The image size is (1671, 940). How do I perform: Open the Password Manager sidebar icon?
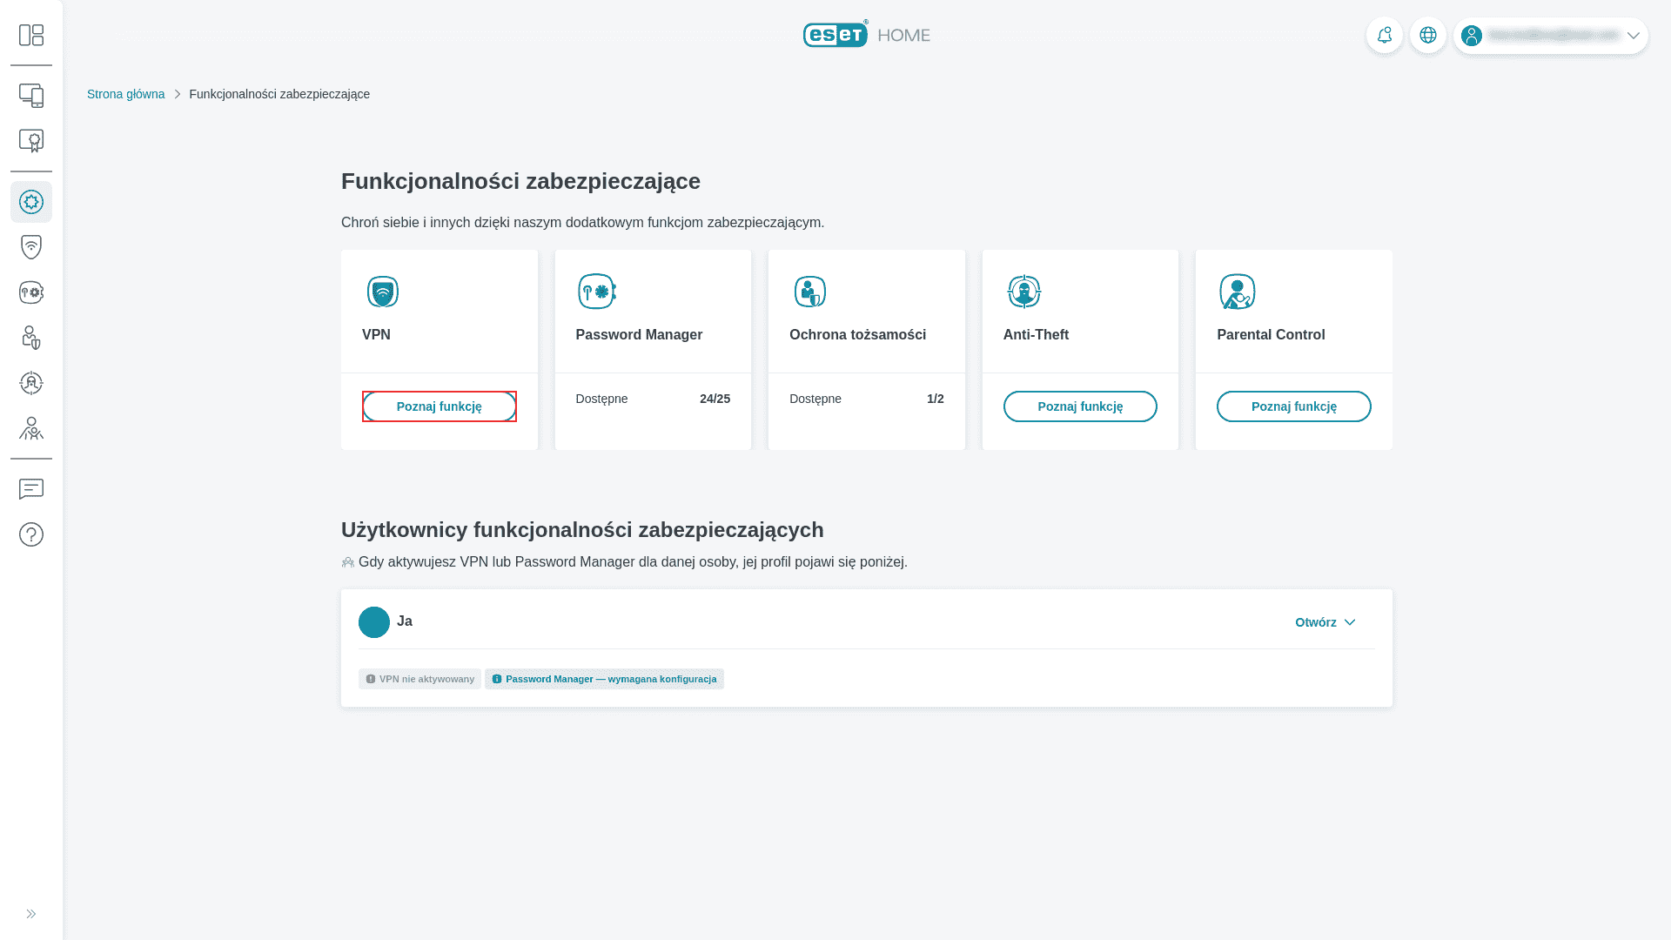pos(31,292)
